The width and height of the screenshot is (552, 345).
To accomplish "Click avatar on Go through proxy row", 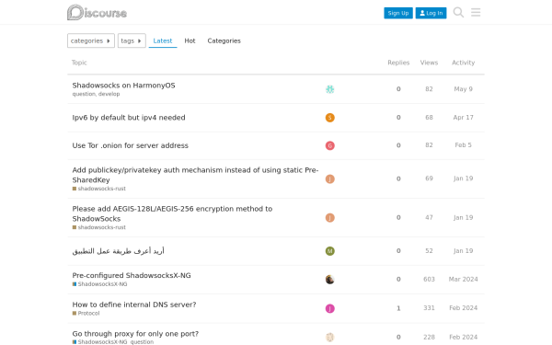I will point(330,338).
